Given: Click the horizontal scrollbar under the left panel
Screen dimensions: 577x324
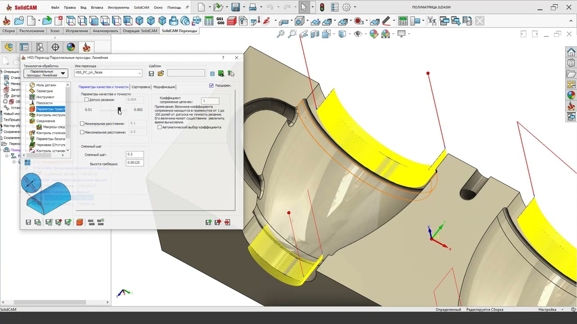Looking at the screenshot, I should tap(55, 302).
